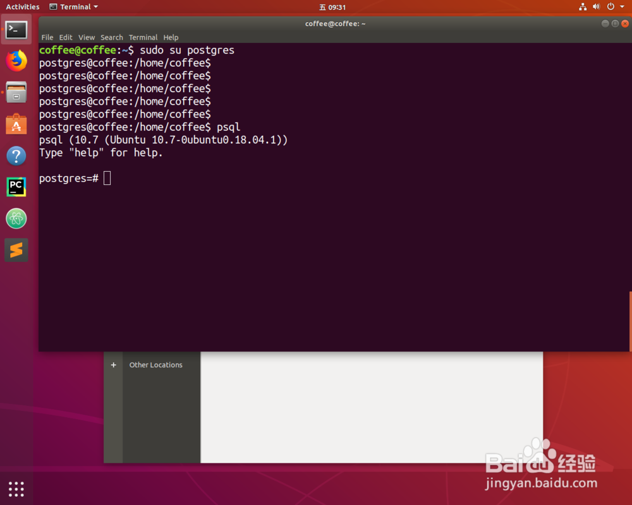Open the Help menu in the terminal
The width and height of the screenshot is (632, 505).
[x=171, y=37]
